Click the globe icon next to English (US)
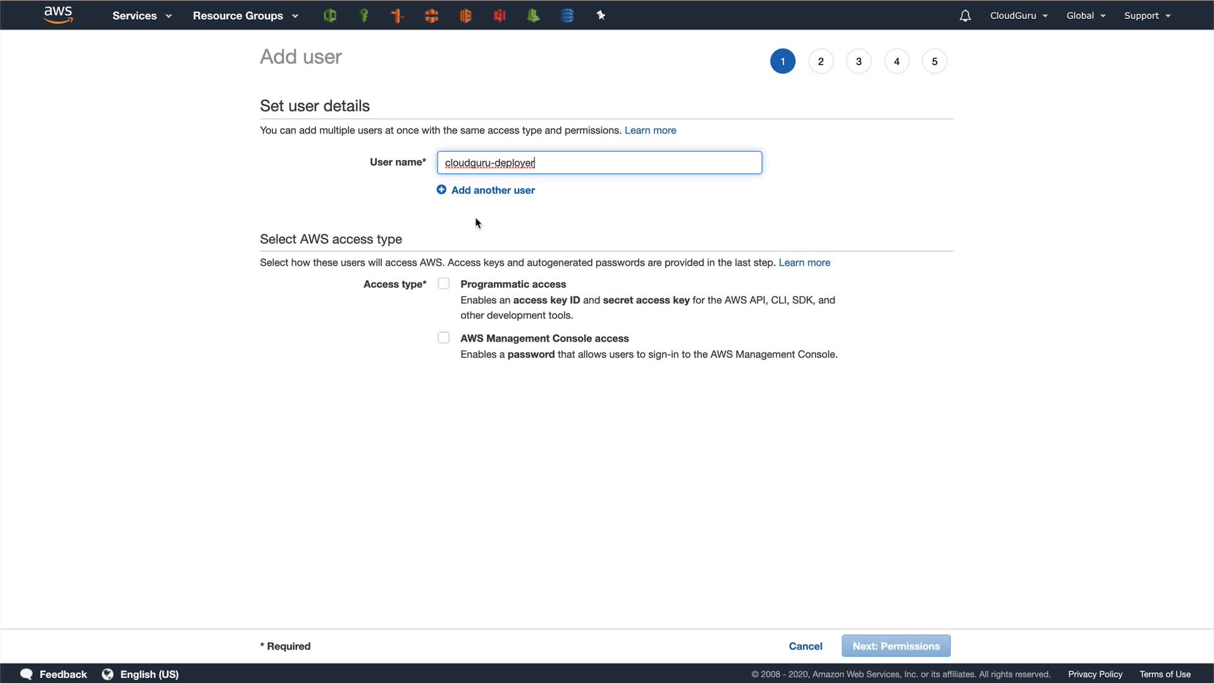This screenshot has width=1214, height=683. point(107,674)
